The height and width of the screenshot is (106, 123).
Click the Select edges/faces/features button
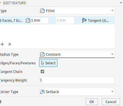click(x=48, y=63)
